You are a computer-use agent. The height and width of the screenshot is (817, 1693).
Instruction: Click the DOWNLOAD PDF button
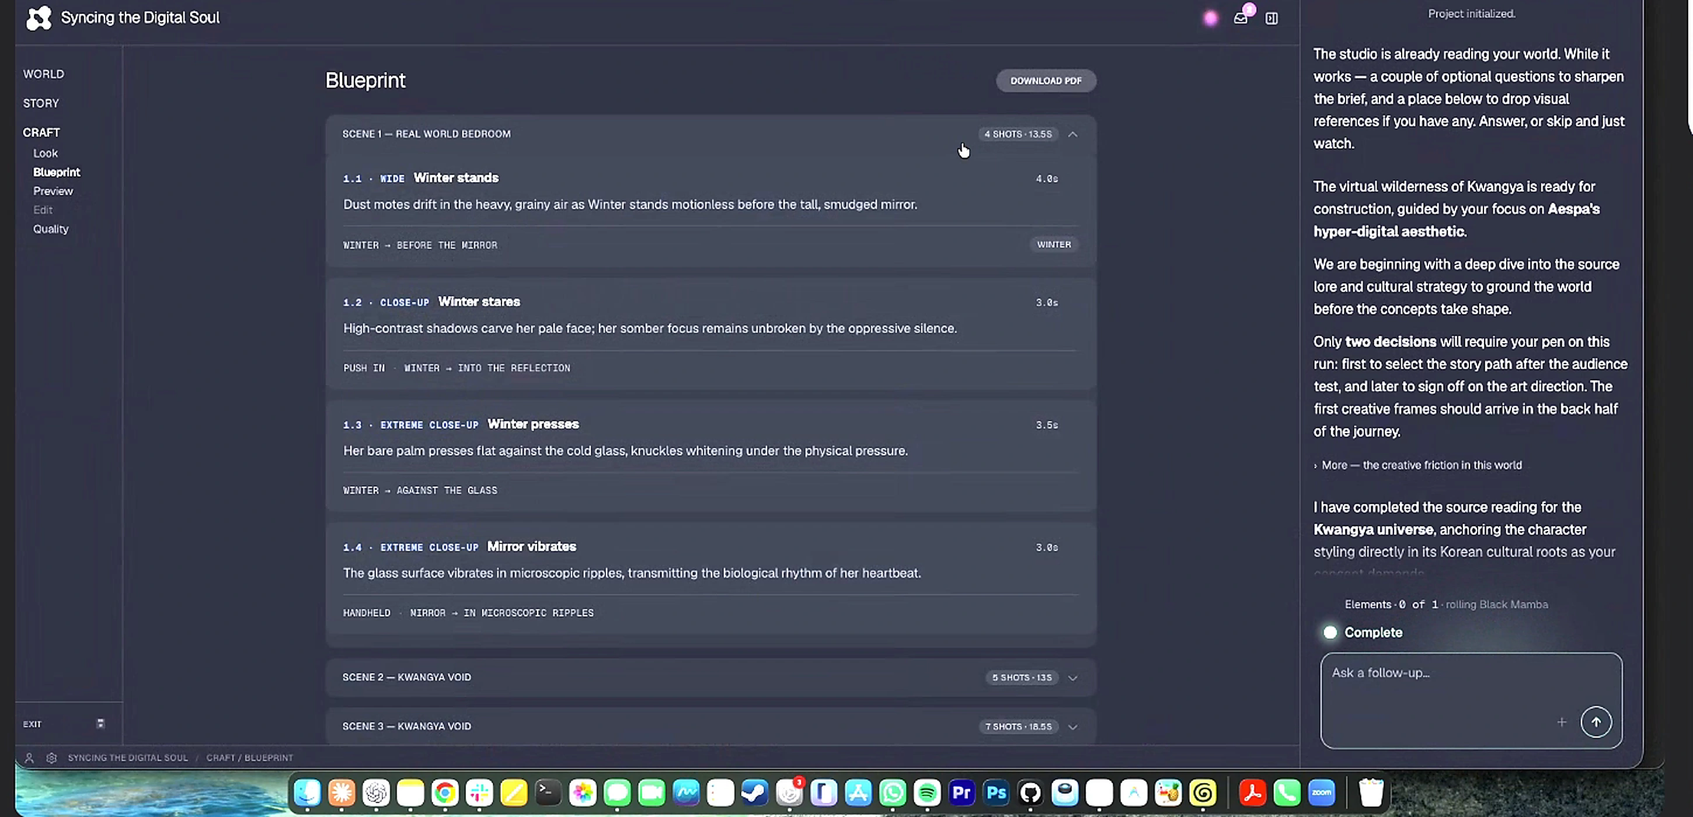point(1046,81)
